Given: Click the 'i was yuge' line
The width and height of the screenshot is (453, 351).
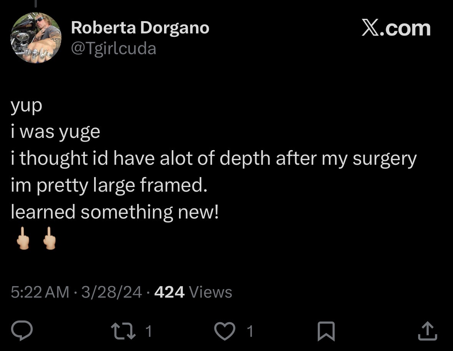Looking at the screenshot, I should pyautogui.click(x=55, y=132).
